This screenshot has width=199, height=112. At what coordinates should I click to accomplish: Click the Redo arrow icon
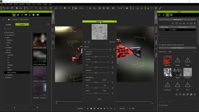point(31,8)
